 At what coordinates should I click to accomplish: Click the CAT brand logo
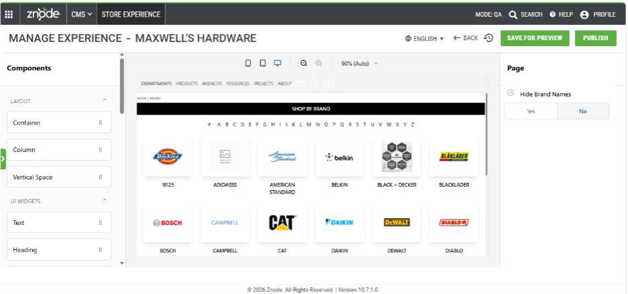coord(282,223)
